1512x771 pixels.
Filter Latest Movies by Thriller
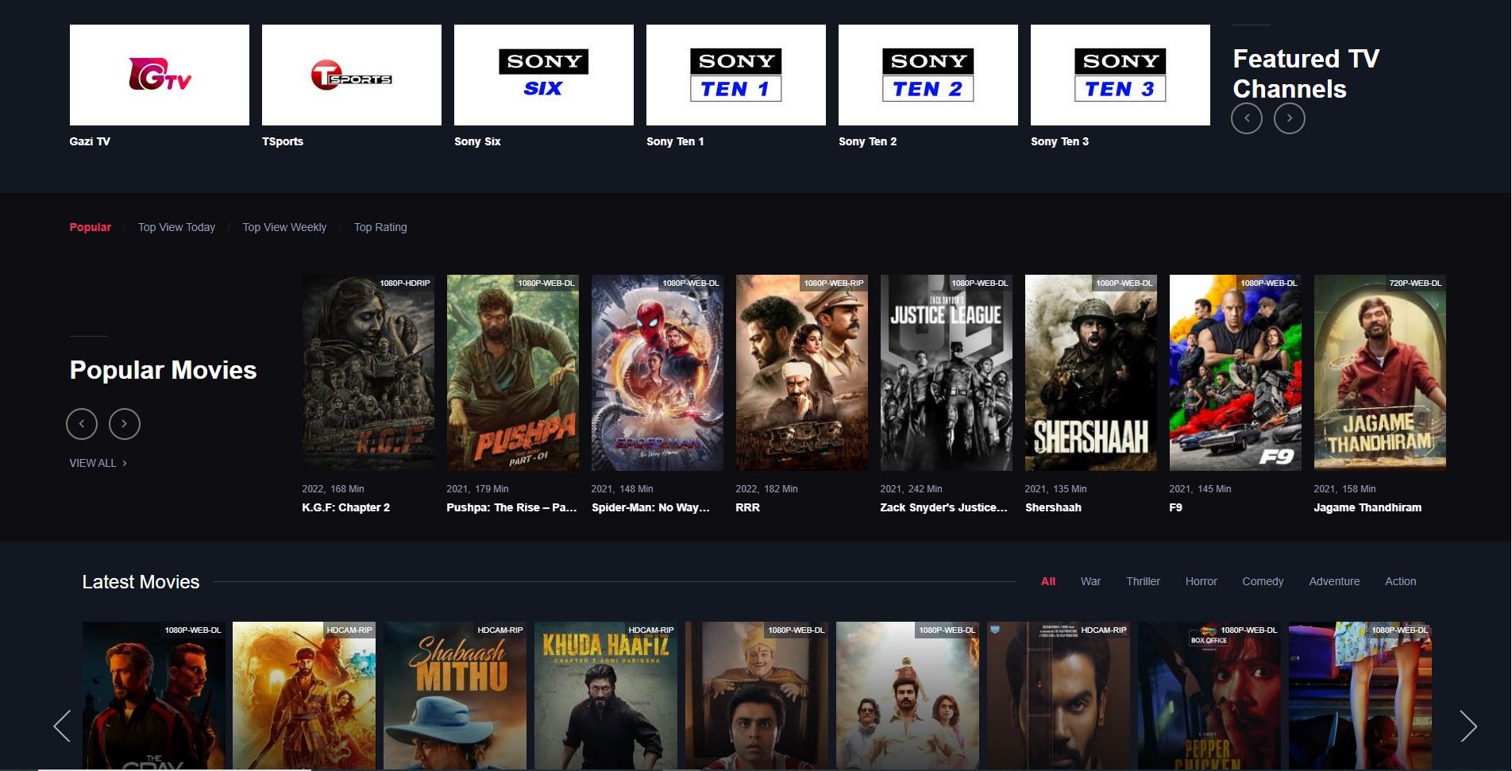[1143, 581]
